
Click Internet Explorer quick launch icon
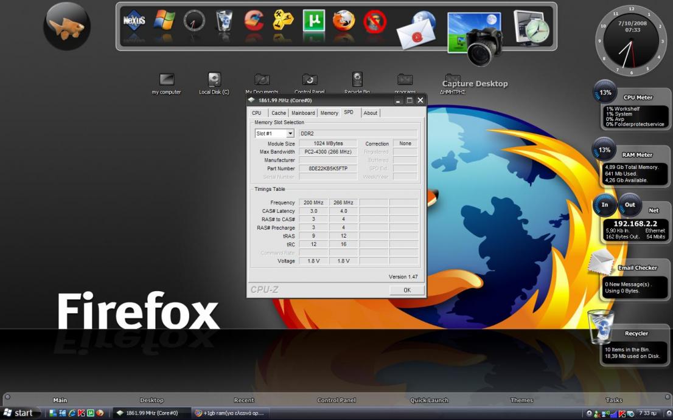[x=72, y=413]
